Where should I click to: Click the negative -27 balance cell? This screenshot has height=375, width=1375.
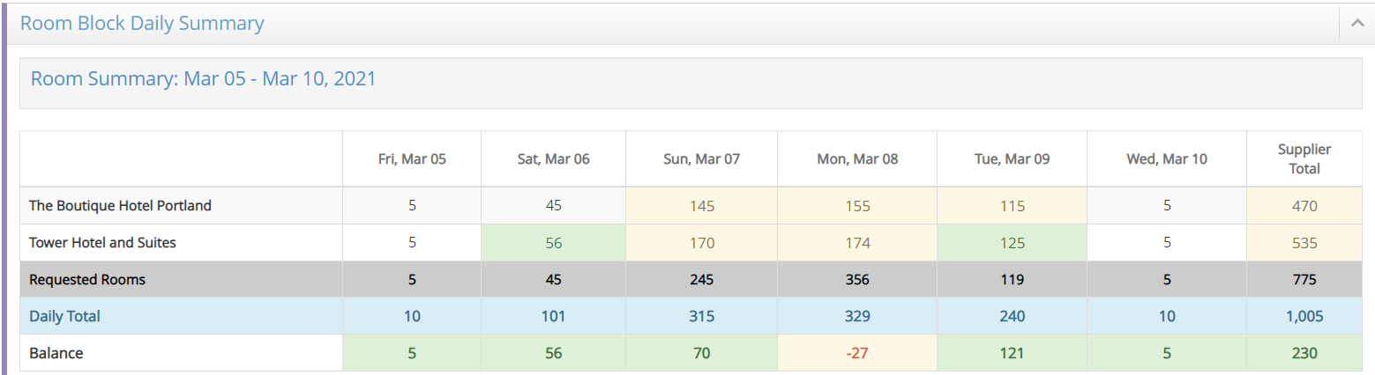(857, 353)
